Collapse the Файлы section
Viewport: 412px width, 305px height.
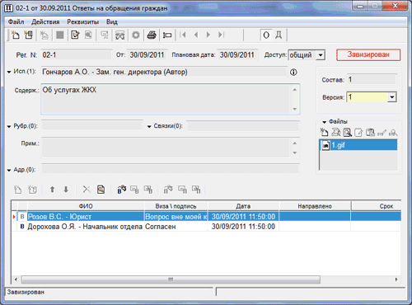pos(325,122)
